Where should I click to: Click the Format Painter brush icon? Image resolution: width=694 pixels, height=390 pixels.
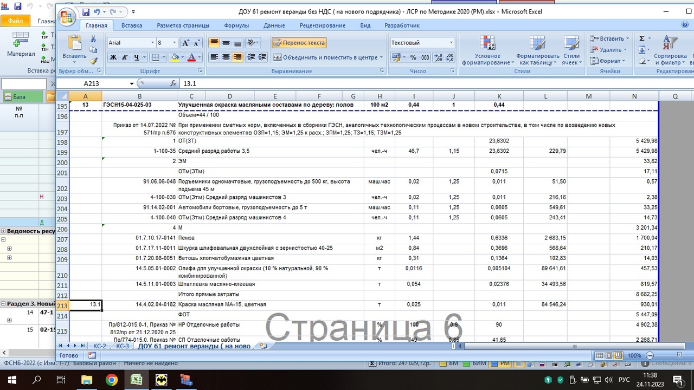[93, 61]
